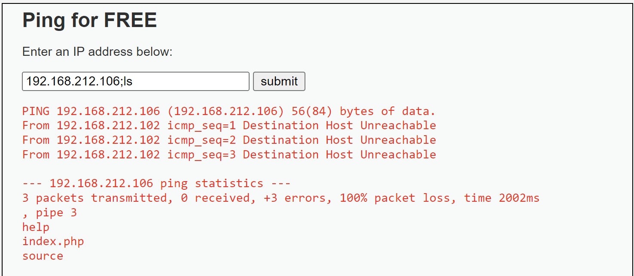634x276 pixels.
Task: Click the "help" entry in listing
Action: point(36,227)
